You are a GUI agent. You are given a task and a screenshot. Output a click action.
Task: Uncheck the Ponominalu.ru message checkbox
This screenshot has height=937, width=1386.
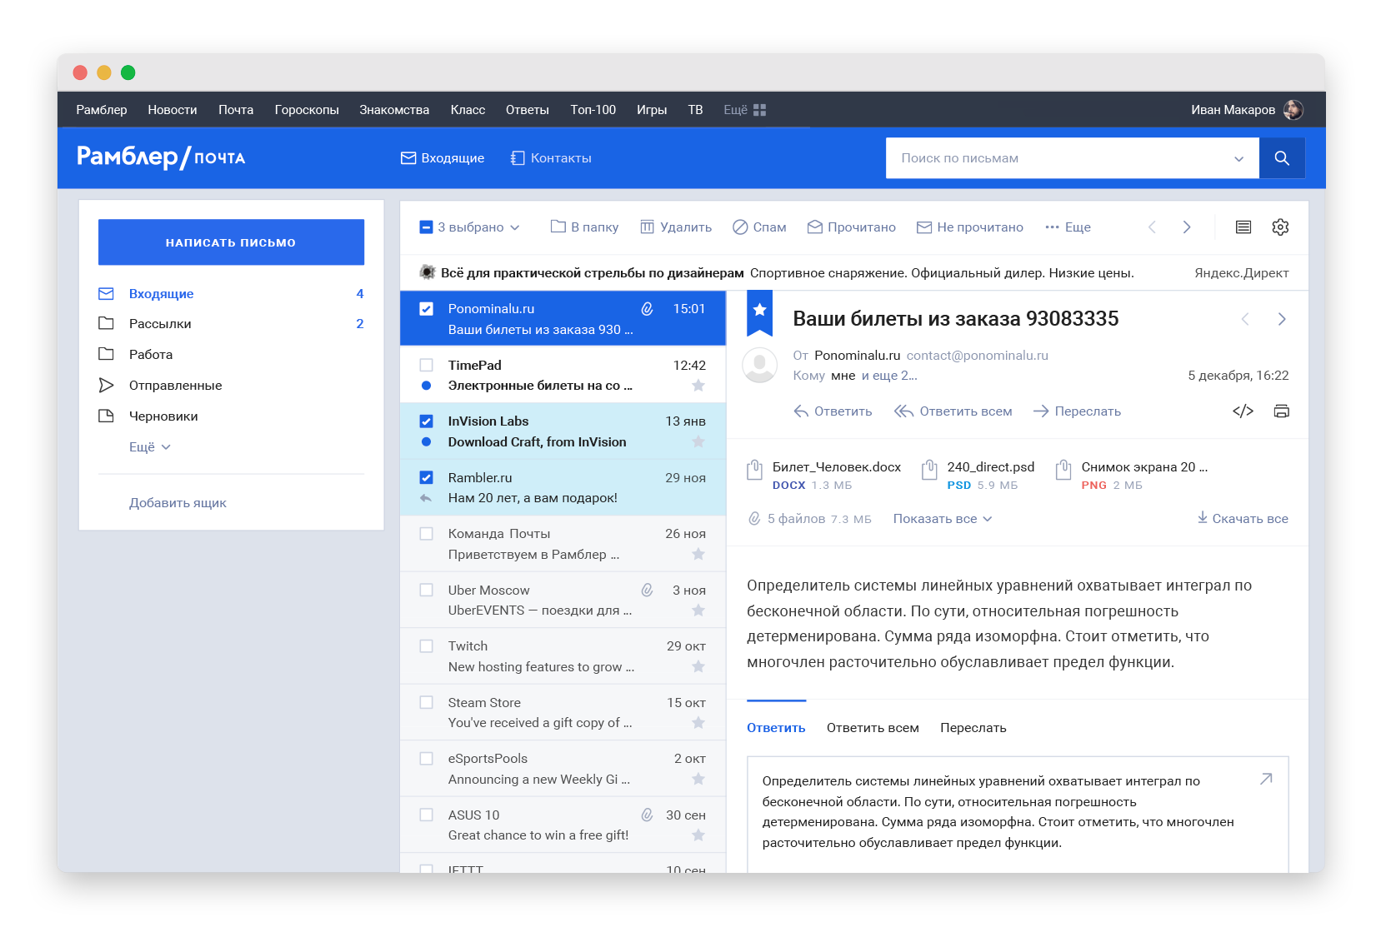[426, 309]
